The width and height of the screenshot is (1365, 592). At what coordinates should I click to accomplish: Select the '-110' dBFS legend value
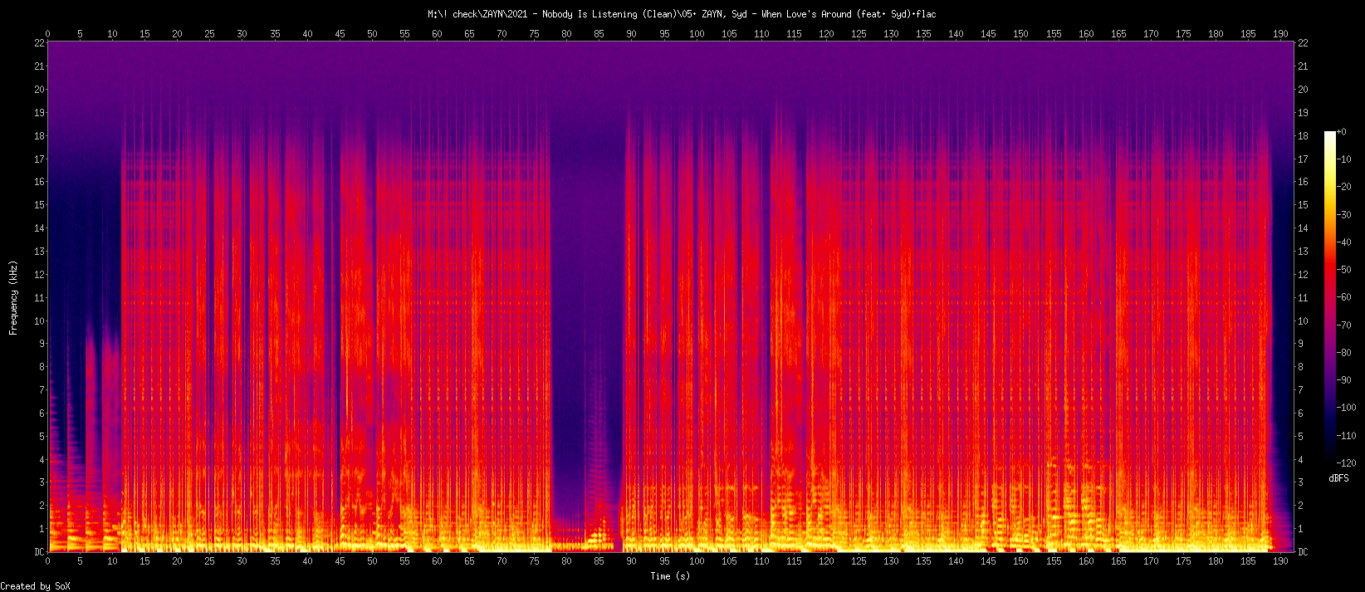point(1347,436)
